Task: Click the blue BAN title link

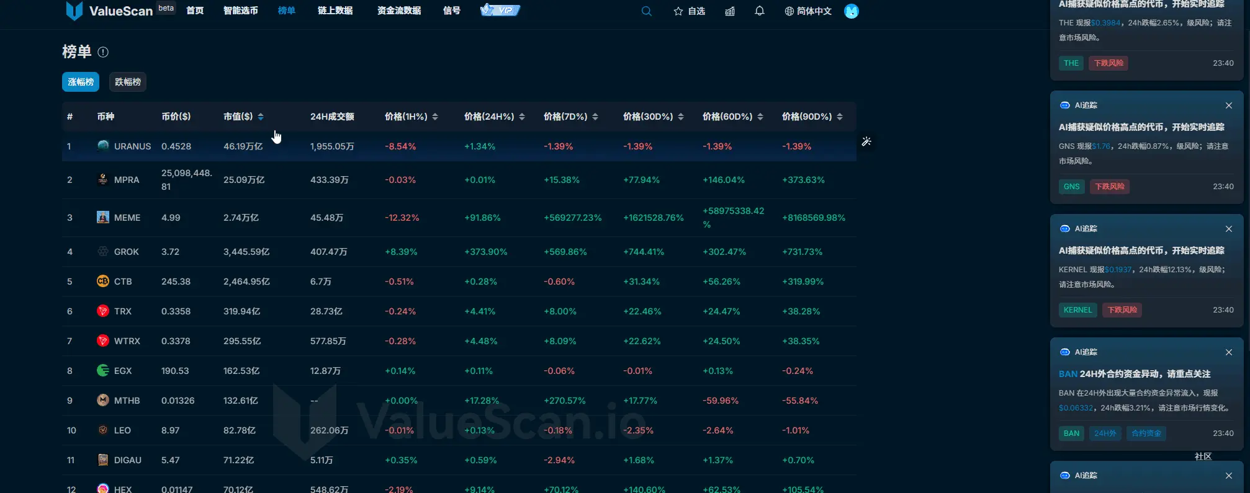Action: (x=1068, y=374)
